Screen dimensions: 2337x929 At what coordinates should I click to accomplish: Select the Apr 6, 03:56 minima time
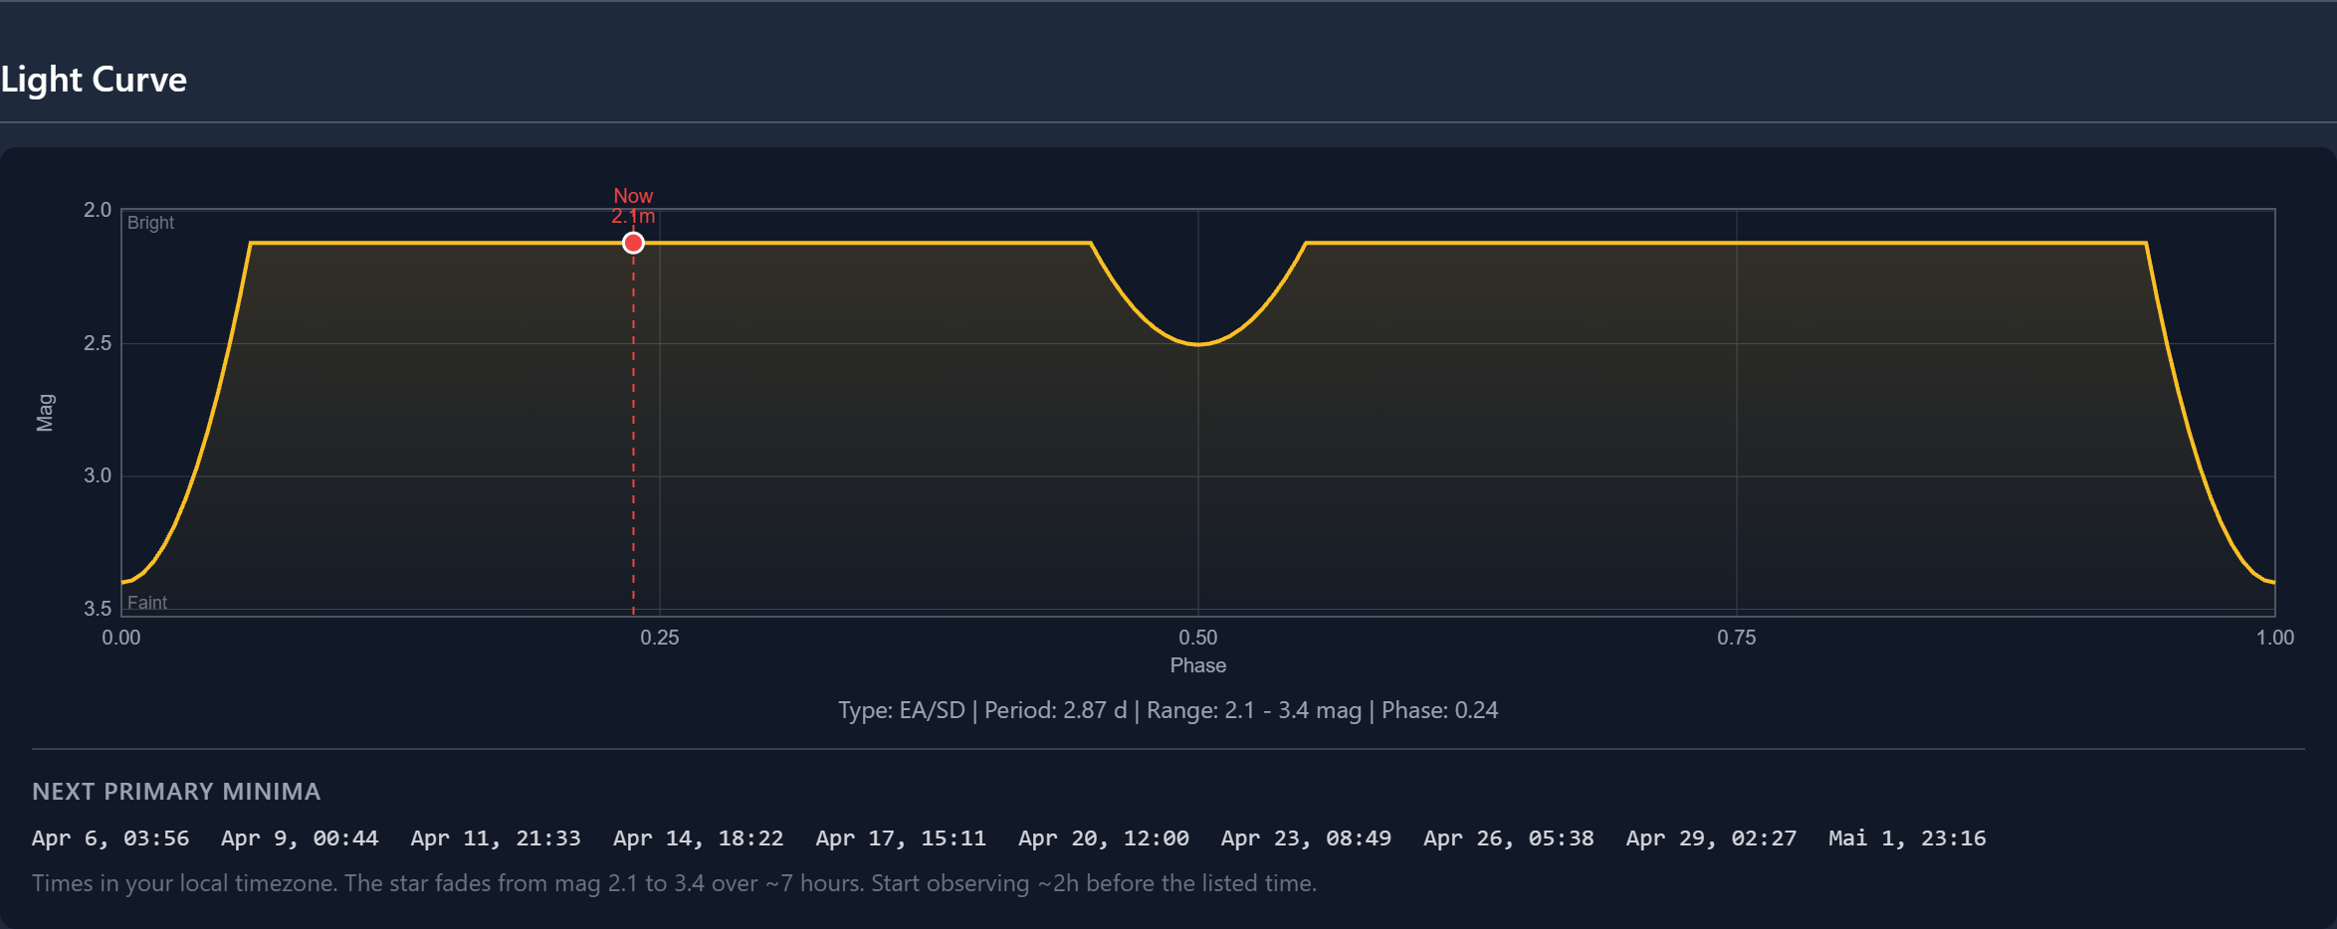point(109,837)
